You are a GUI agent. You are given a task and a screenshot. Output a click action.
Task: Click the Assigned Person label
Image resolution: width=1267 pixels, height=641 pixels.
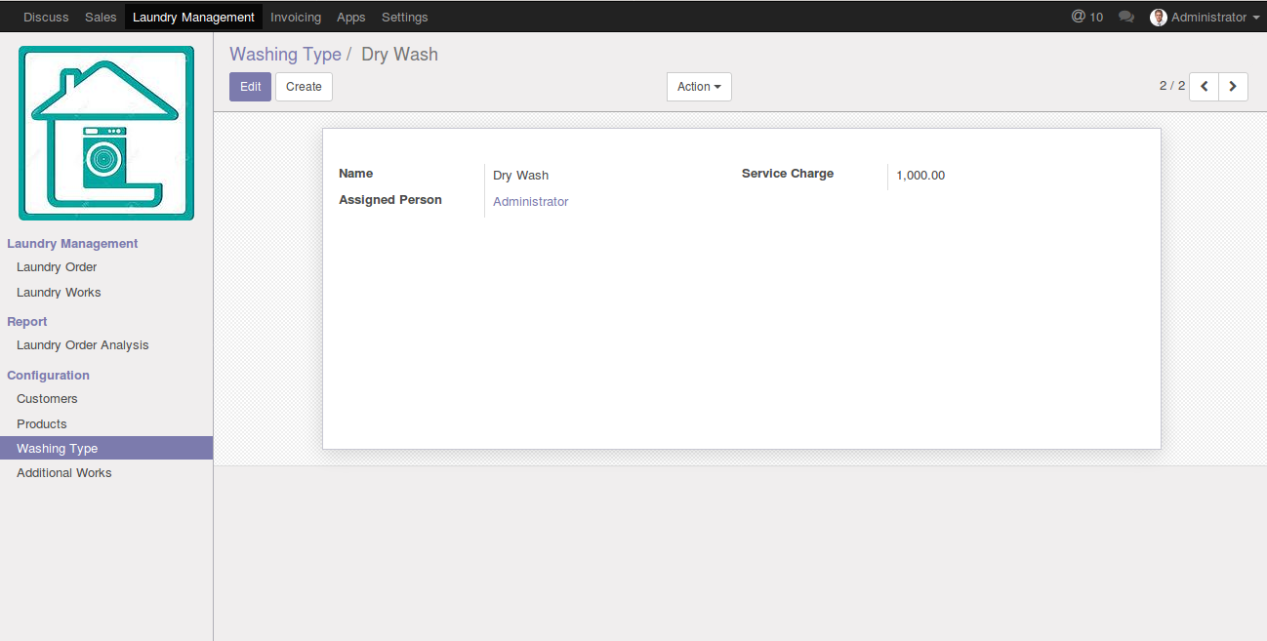tap(390, 200)
